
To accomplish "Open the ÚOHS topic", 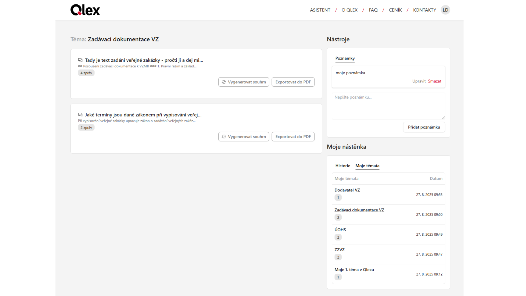I will pyautogui.click(x=340, y=230).
